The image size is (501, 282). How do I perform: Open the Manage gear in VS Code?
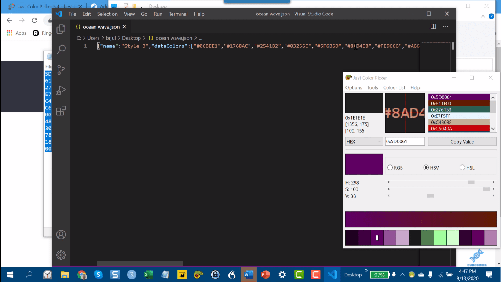point(61,255)
